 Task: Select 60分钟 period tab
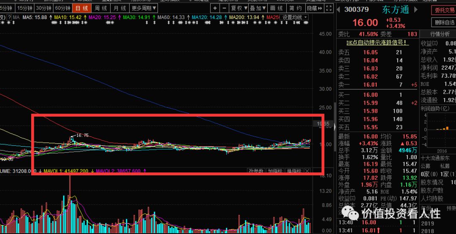tap(63, 8)
